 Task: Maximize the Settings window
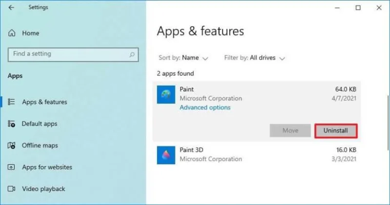[358, 8]
